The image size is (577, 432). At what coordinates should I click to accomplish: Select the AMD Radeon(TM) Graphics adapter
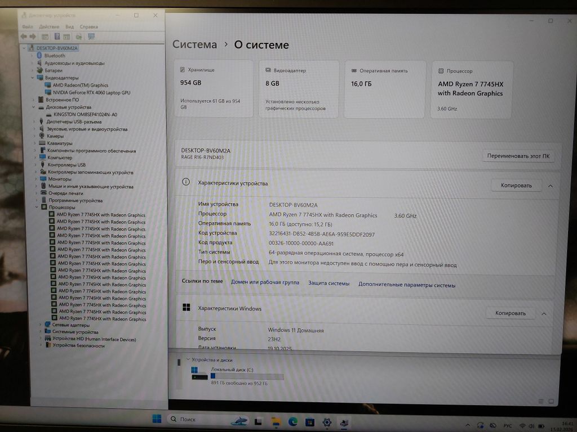(x=80, y=85)
